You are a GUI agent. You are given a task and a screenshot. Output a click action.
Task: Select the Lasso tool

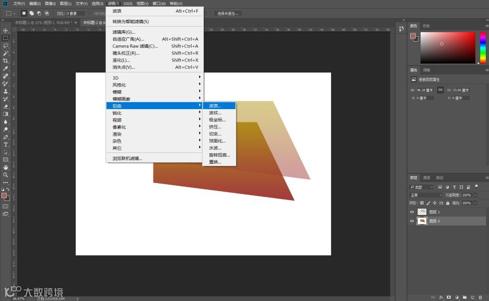point(5,46)
